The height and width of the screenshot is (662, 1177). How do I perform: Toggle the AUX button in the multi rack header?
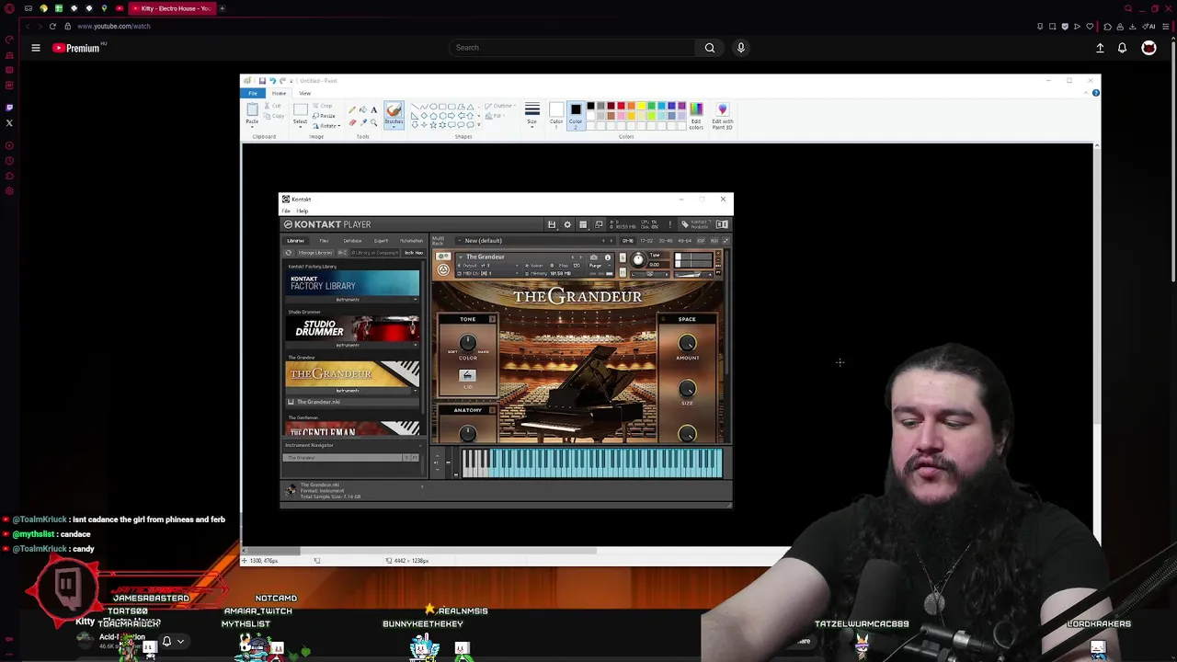(714, 241)
